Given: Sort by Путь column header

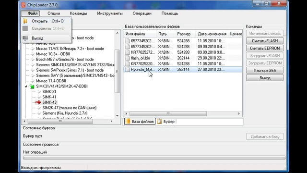Looking at the screenshot, I should point(165,34).
